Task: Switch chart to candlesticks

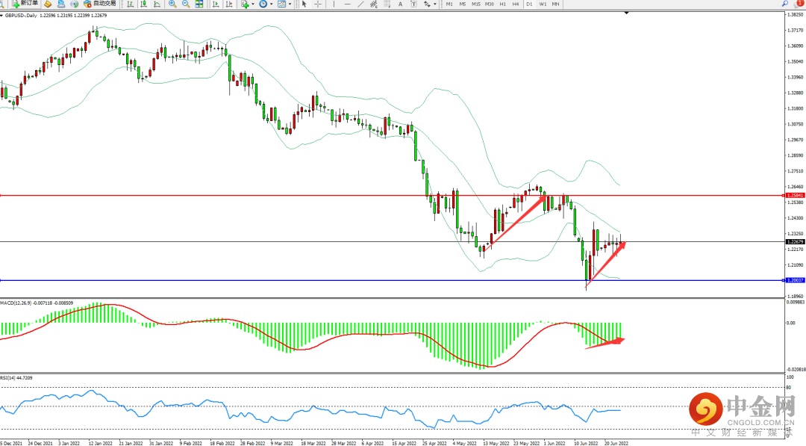Action: [x=143, y=4]
